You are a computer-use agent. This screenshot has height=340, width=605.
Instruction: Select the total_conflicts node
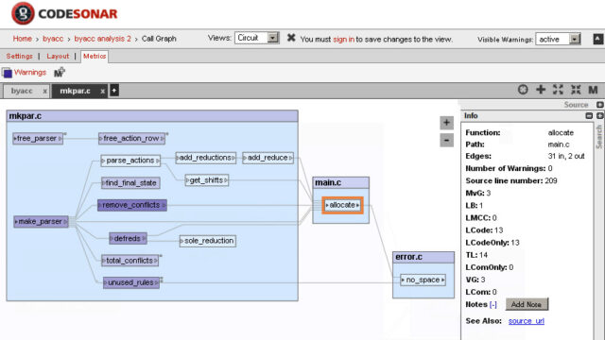[x=130, y=261]
